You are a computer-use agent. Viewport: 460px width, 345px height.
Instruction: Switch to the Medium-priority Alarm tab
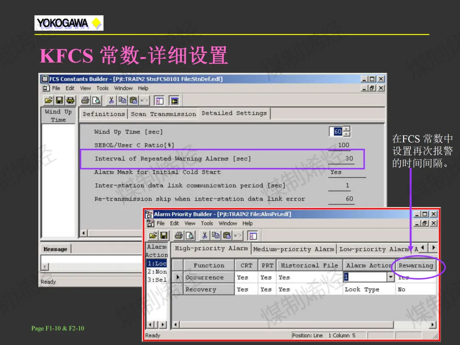click(x=293, y=249)
